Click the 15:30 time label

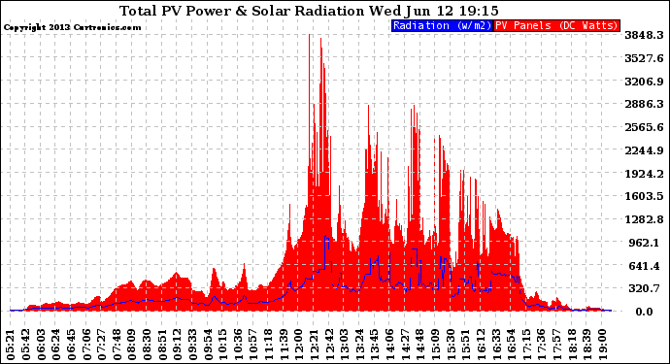[451, 345]
